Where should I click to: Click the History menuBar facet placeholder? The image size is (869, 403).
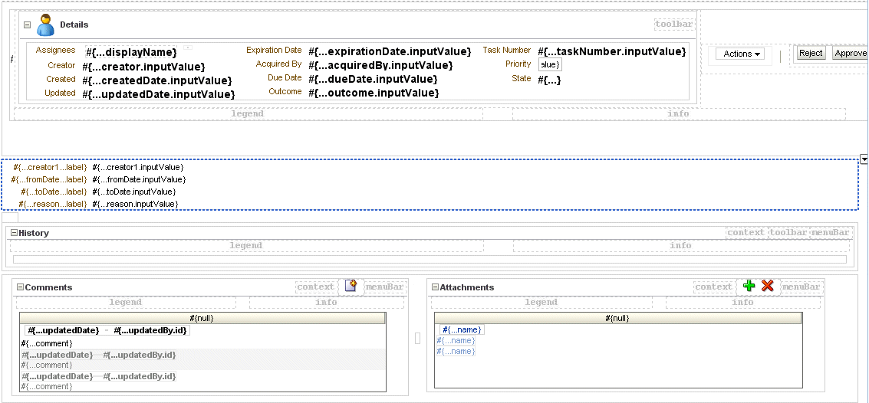coord(830,233)
